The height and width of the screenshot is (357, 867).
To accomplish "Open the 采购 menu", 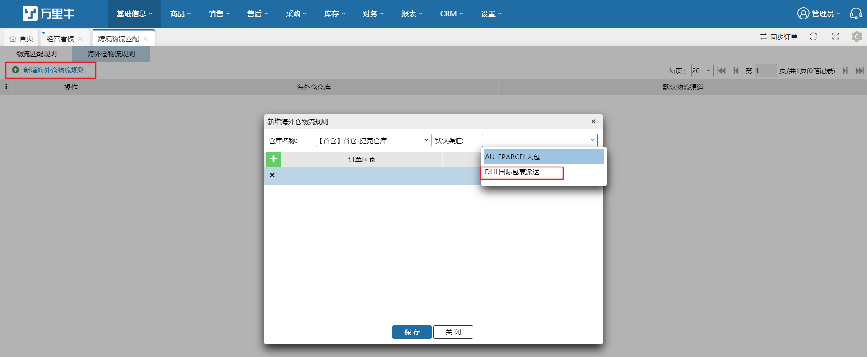I will point(296,14).
